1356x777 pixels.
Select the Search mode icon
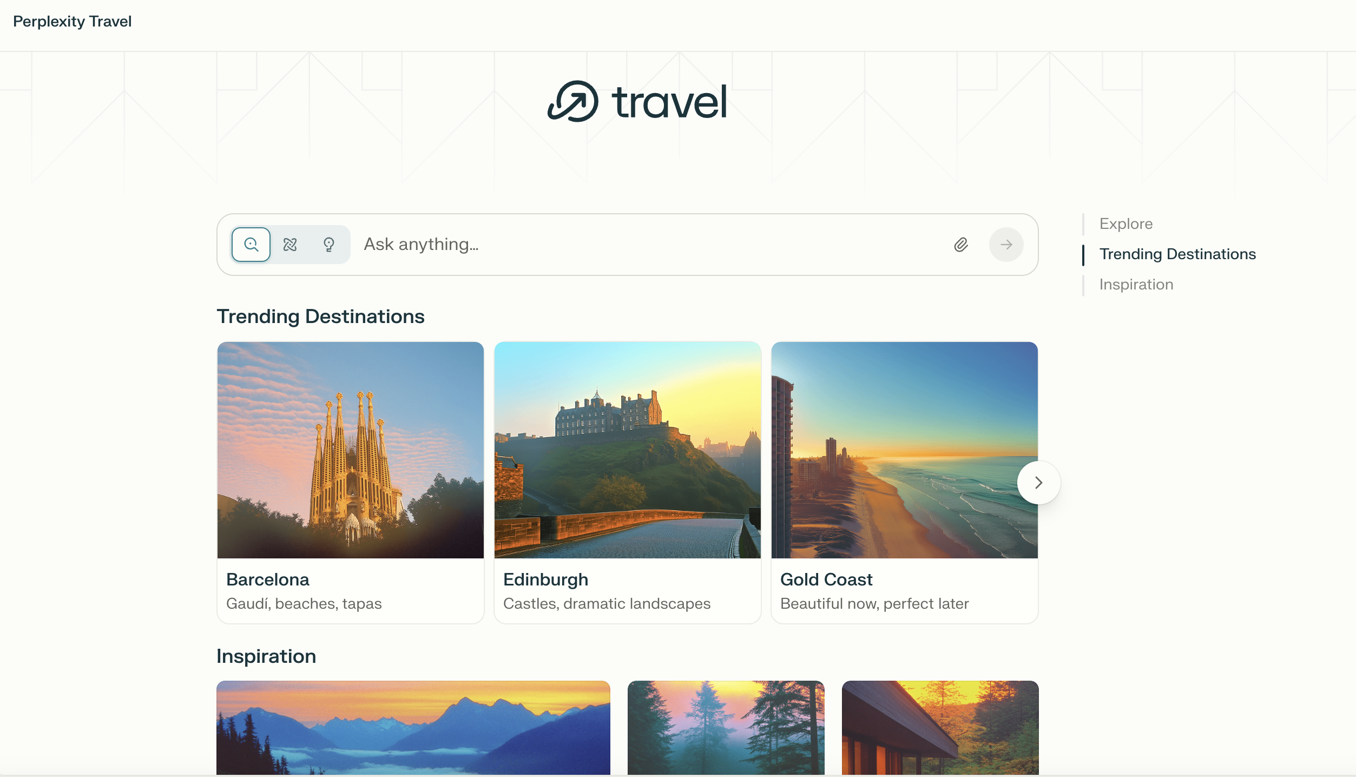click(251, 245)
